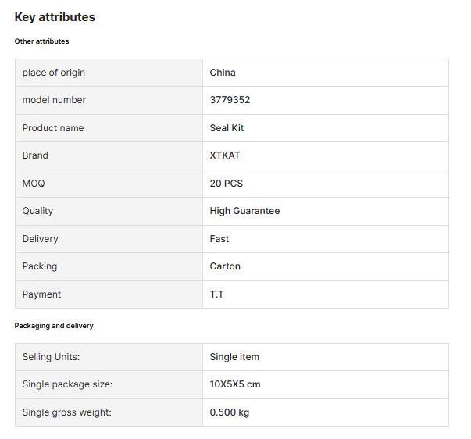471x439 pixels.
Task: Click the place of origin label
Action: point(53,73)
